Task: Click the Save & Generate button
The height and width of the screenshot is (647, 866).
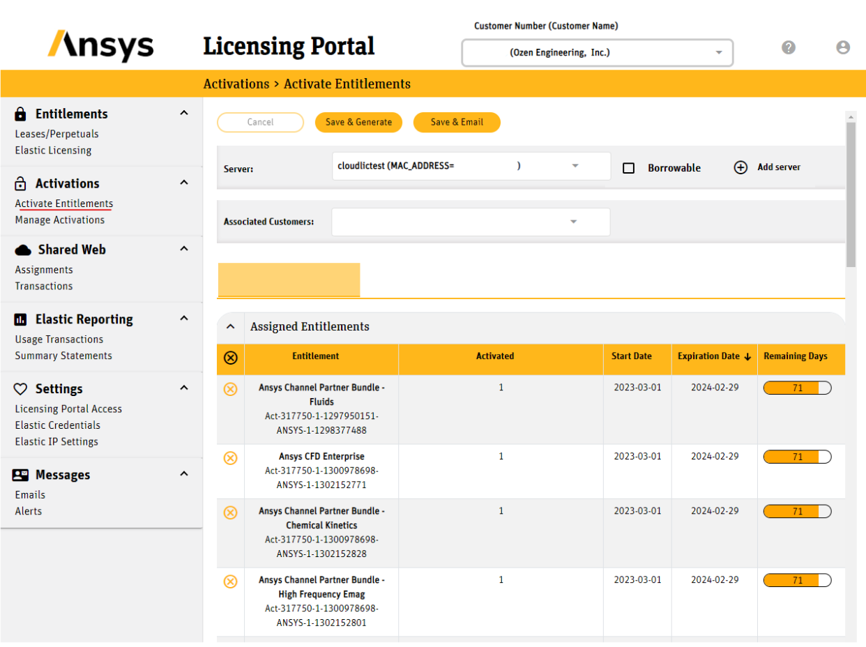Action: pos(358,122)
